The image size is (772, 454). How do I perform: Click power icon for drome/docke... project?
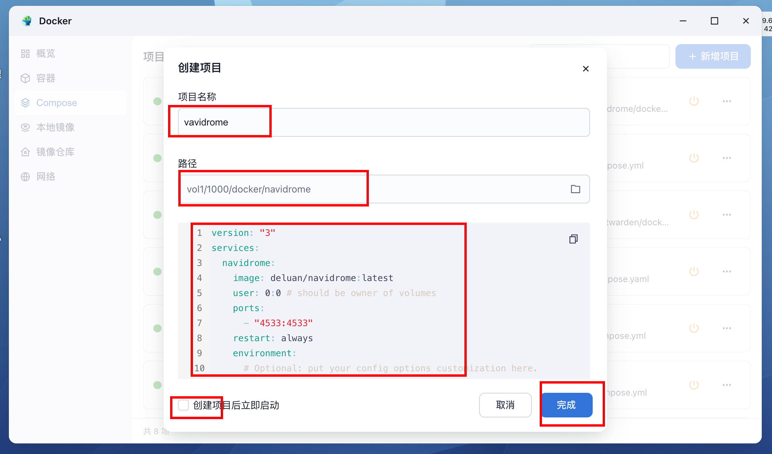point(694,101)
